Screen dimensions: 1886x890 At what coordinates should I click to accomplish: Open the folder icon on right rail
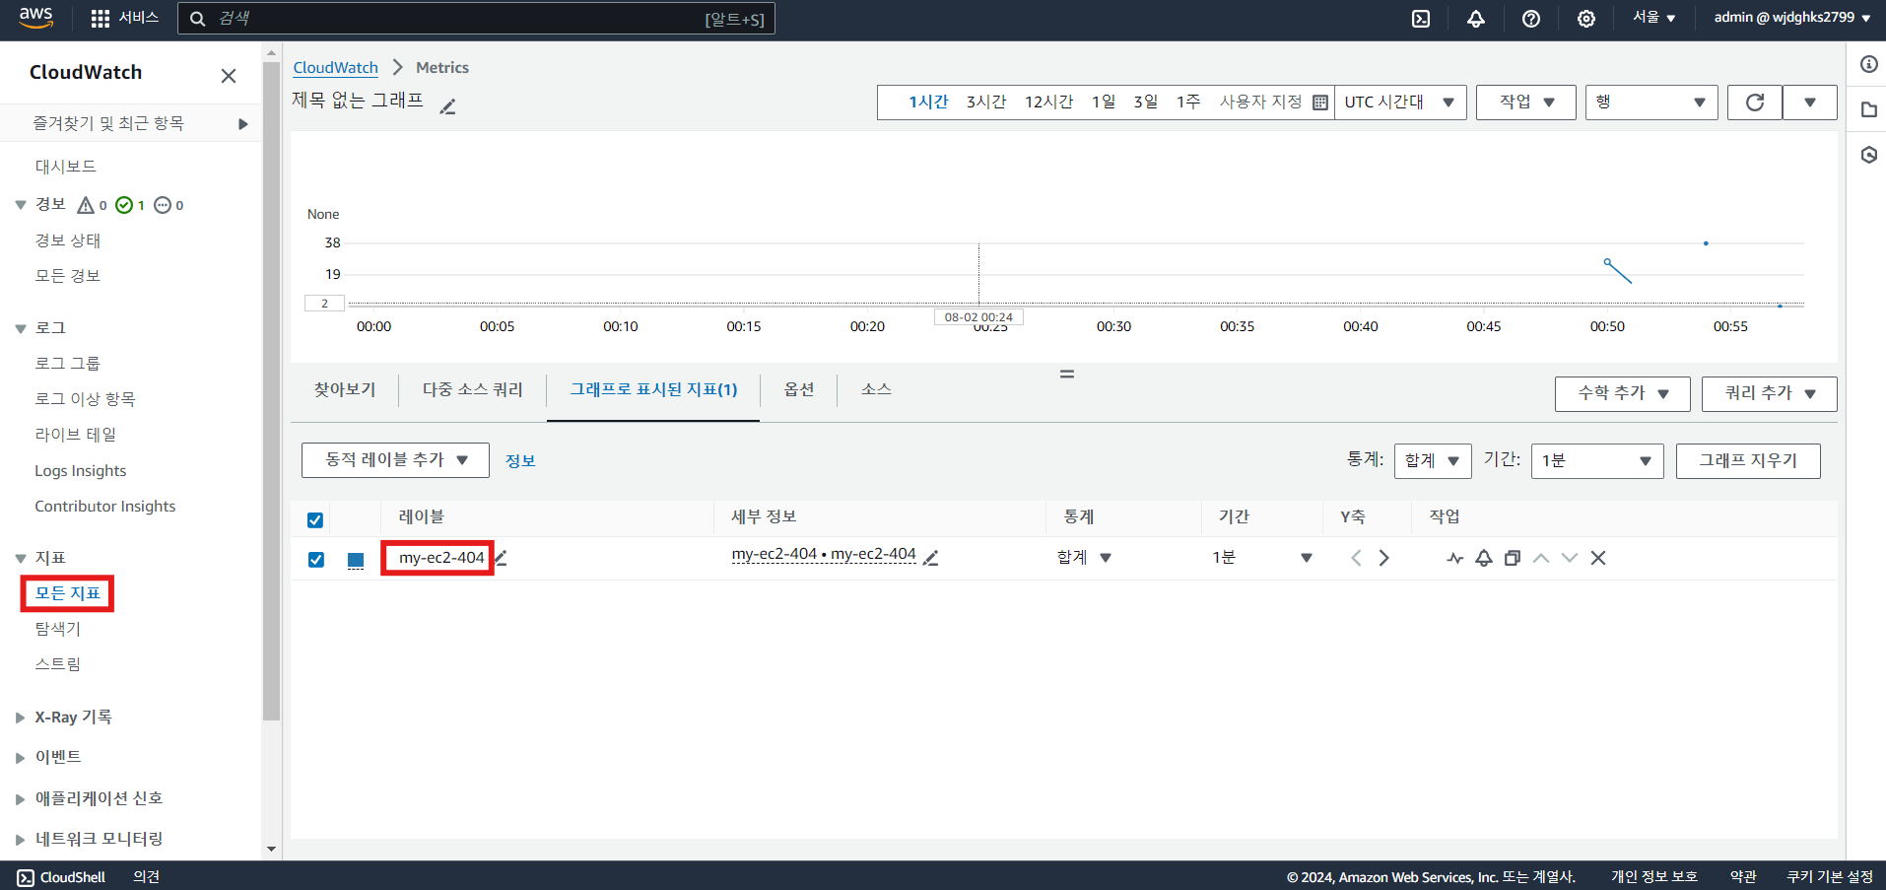click(1869, 110)
